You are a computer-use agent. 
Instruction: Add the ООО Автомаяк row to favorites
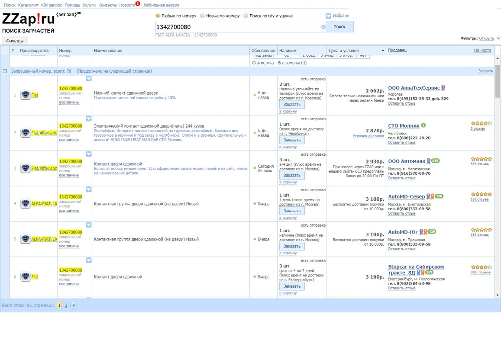88,154
